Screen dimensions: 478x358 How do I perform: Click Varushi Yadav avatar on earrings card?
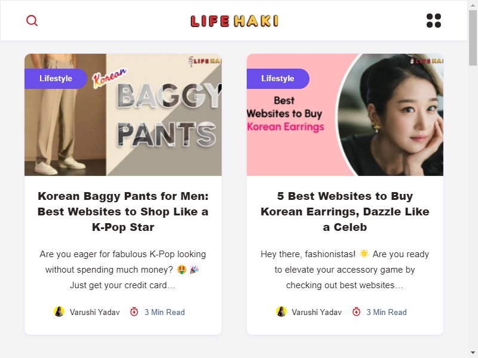pyautogui.click(x=281, y=311)
